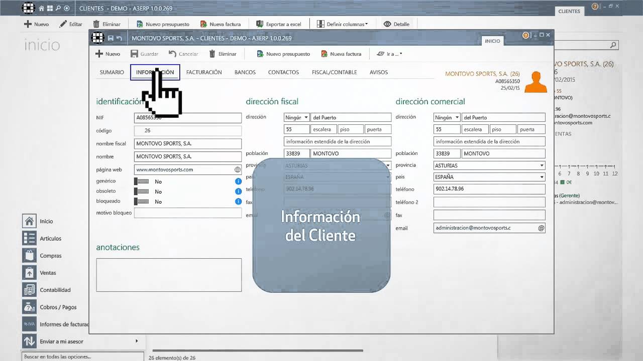Screen dimensions: 643x361
Task: Click Nueva factura in the background Clientes toolbar
Action: [x=221, y=24]
